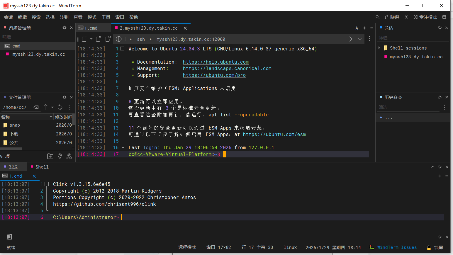Add a new tab with the plus icon
Viewport: 453px width, 255px height.
(x=364, y=28)
